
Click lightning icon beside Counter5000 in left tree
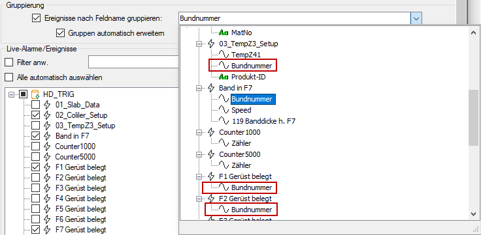click(x=47, y=157)
